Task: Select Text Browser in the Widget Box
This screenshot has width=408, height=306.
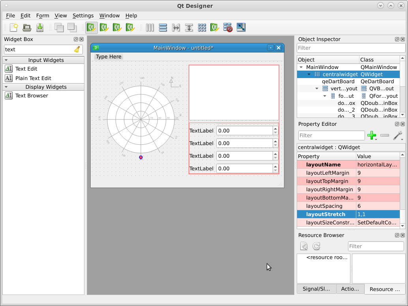Action: point(32,95)
